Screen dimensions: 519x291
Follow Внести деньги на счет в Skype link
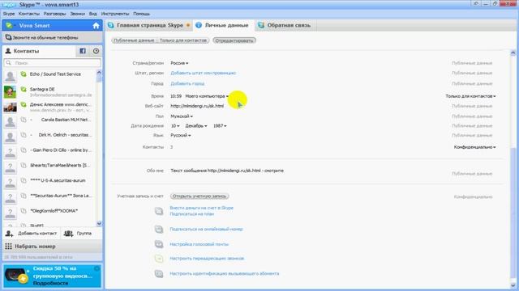coord(202,208)
